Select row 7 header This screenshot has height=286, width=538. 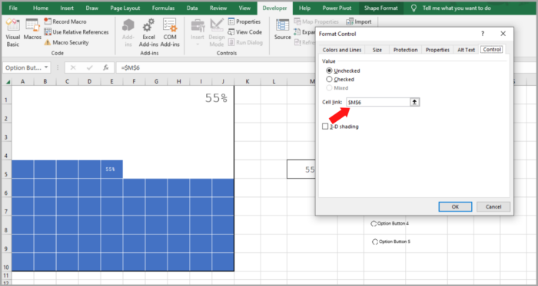point(6,206)
